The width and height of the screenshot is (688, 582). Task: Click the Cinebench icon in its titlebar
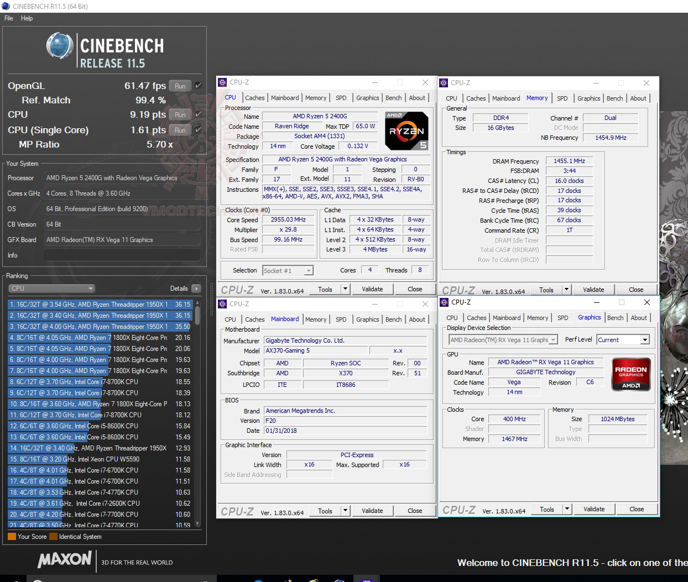point(6,6)
